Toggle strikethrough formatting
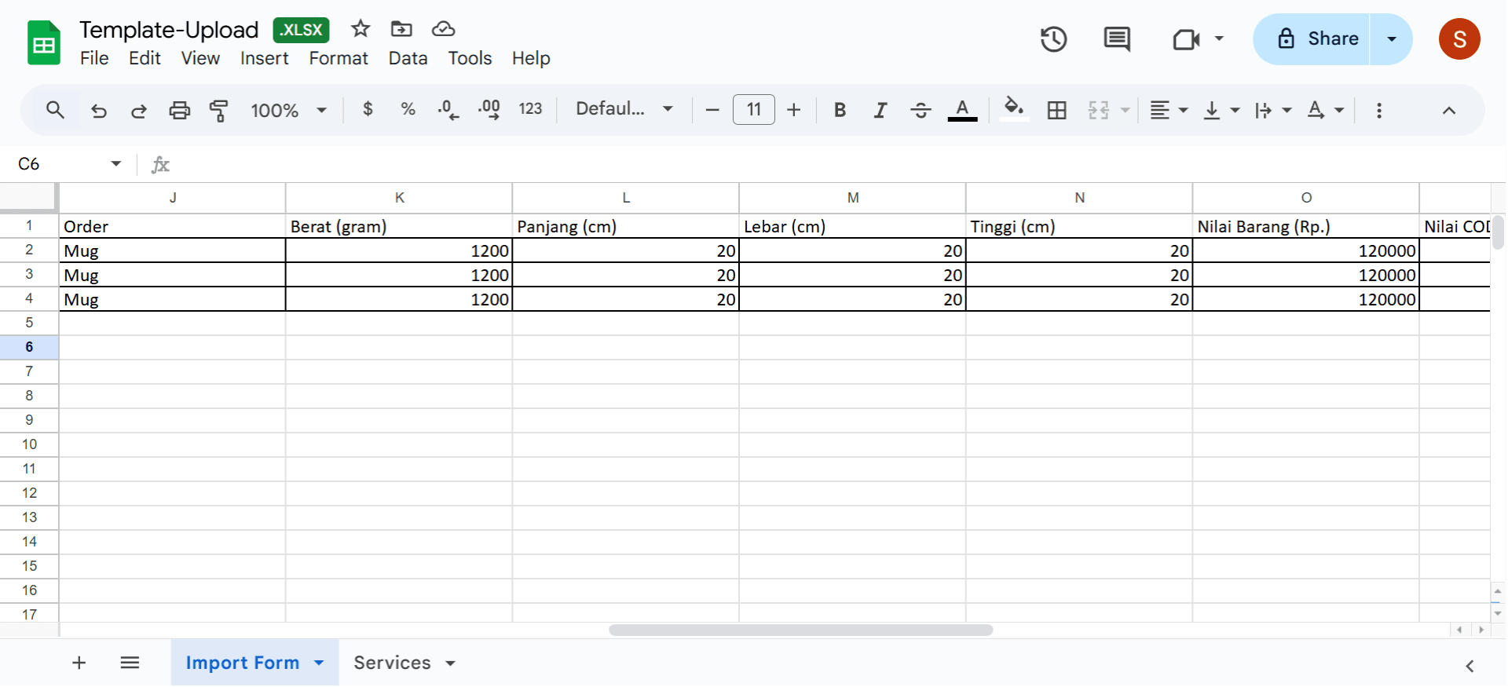 (921, 110)
